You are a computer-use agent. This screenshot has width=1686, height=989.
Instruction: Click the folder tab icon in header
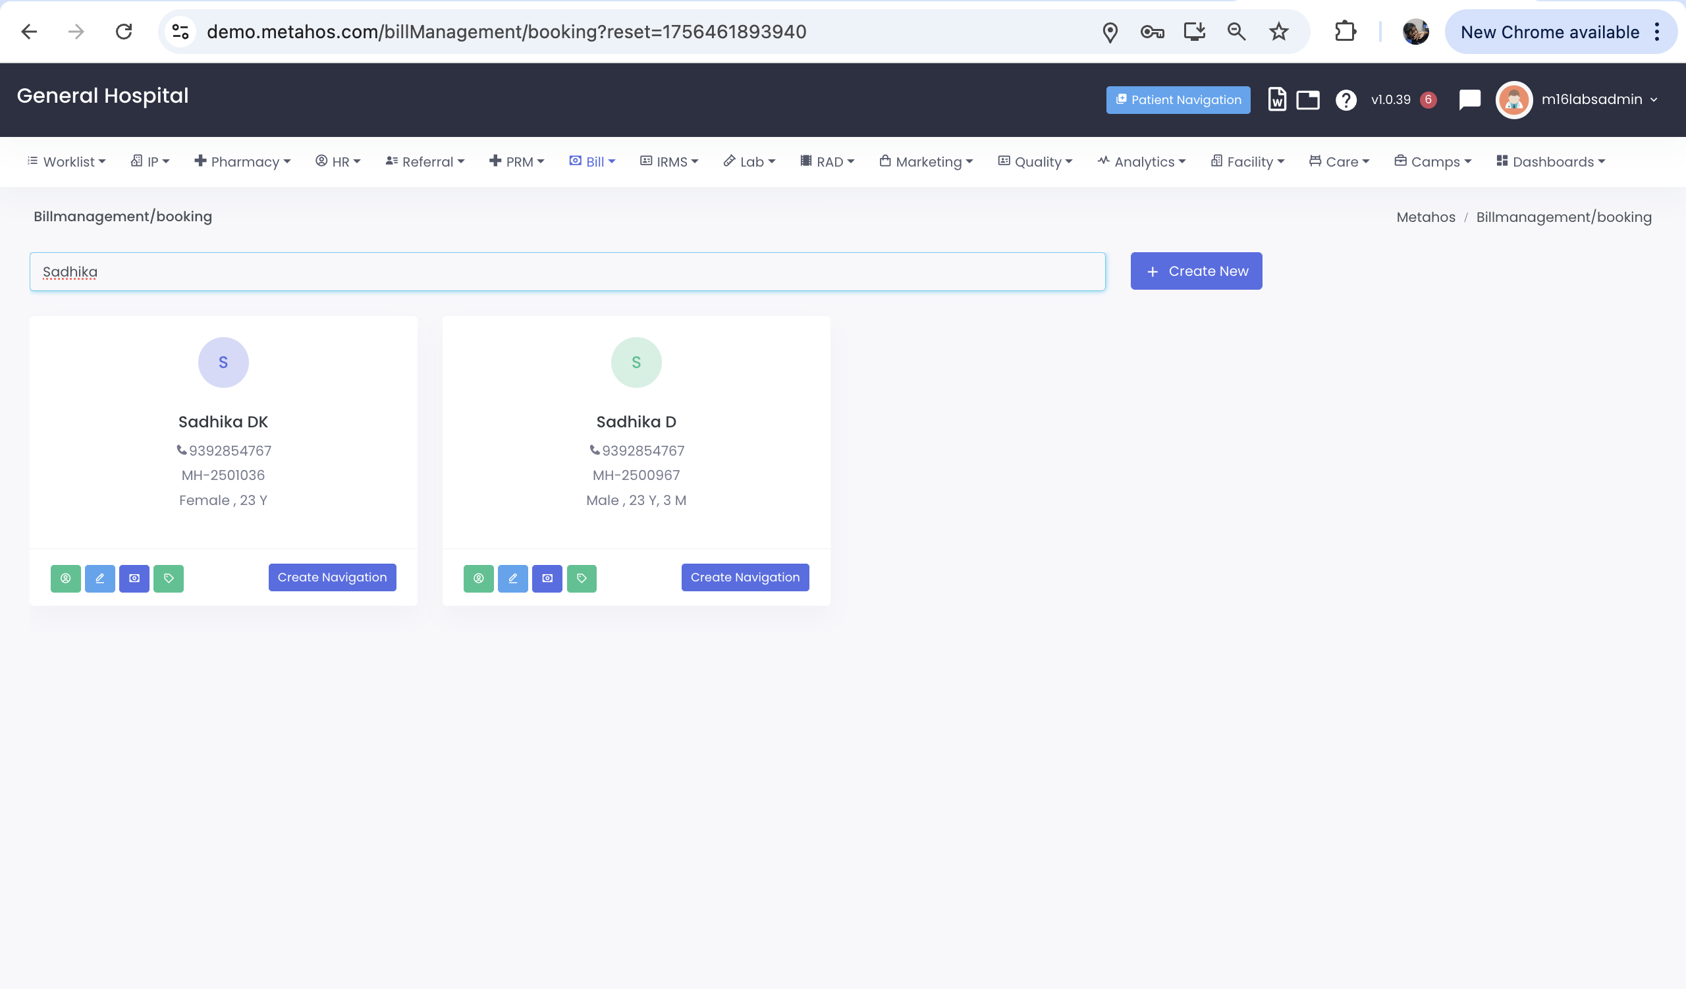[x=1307, y=99]
